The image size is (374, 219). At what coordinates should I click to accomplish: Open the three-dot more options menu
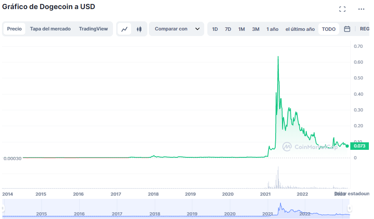(x=361, y=9)
